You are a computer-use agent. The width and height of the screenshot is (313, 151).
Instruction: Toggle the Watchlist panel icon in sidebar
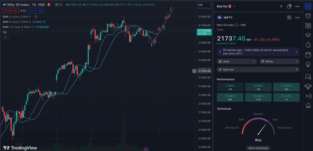pyautogui.click(x=308, y=6)
